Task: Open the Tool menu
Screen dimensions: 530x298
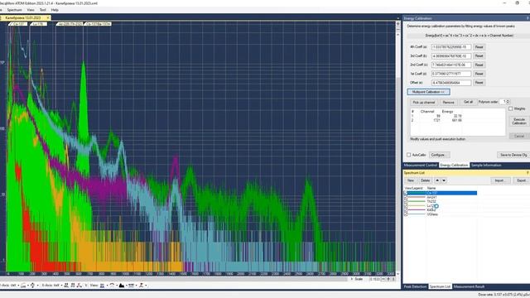Action: (42, 10)
